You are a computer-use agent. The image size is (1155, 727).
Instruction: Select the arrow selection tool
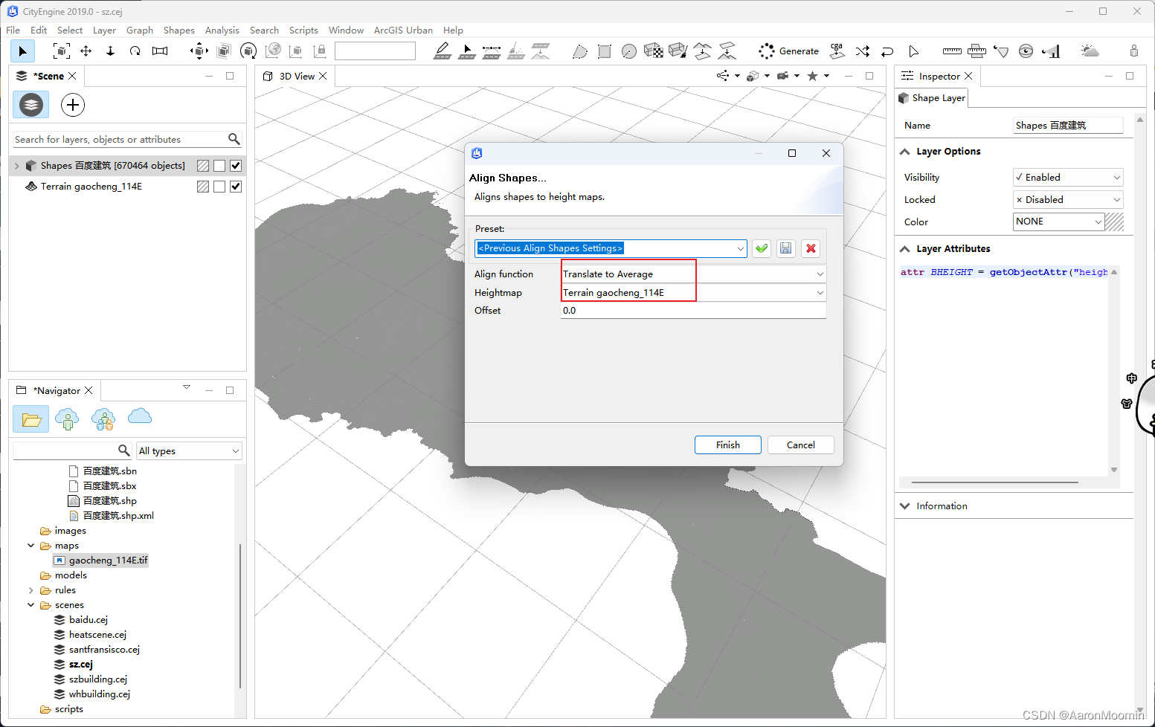(x=22, y=51)
